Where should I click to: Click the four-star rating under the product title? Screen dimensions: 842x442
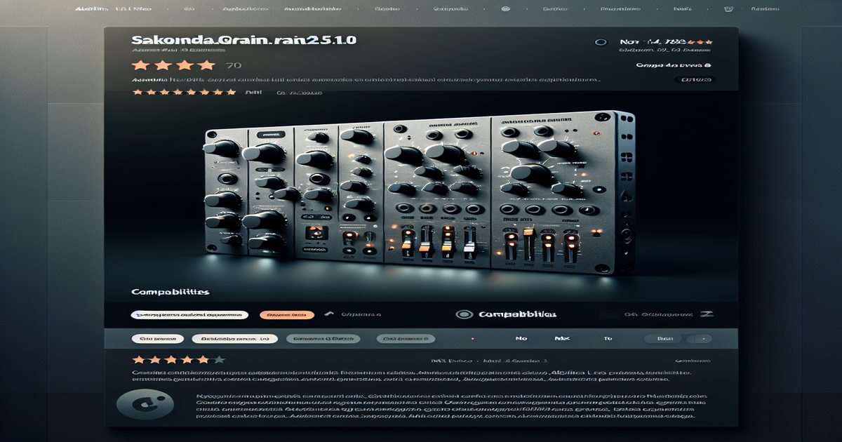tap(173, 65)
